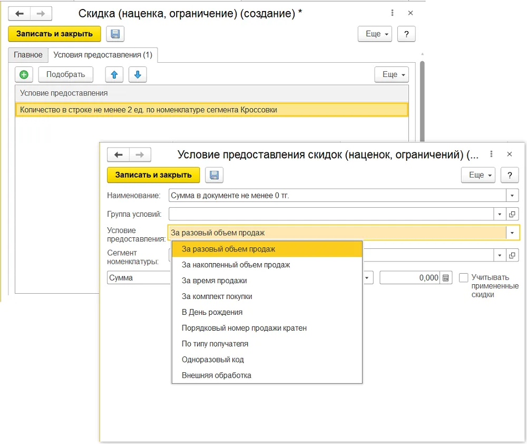
Task: Go forward in Условие предоставления window
Action: [140, 155]
